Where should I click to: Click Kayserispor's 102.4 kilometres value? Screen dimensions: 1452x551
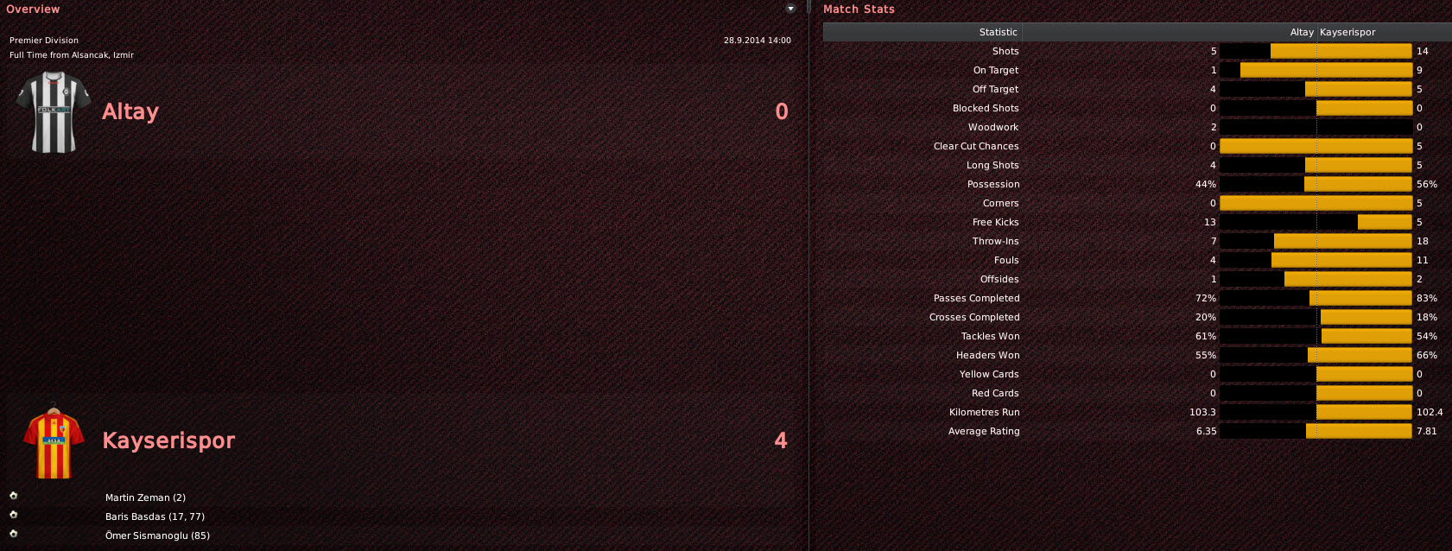point(1430,412)
